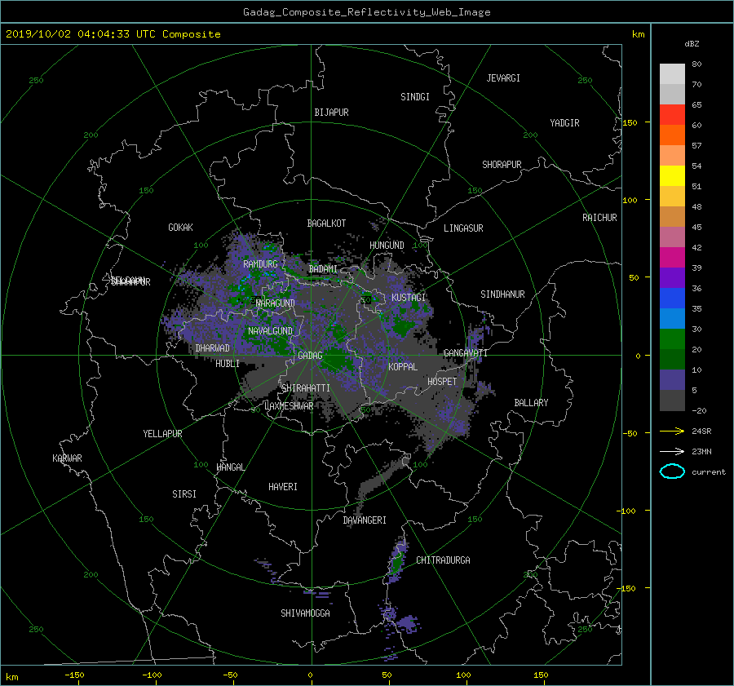Click the KARWAR city label

coord(67,458)
